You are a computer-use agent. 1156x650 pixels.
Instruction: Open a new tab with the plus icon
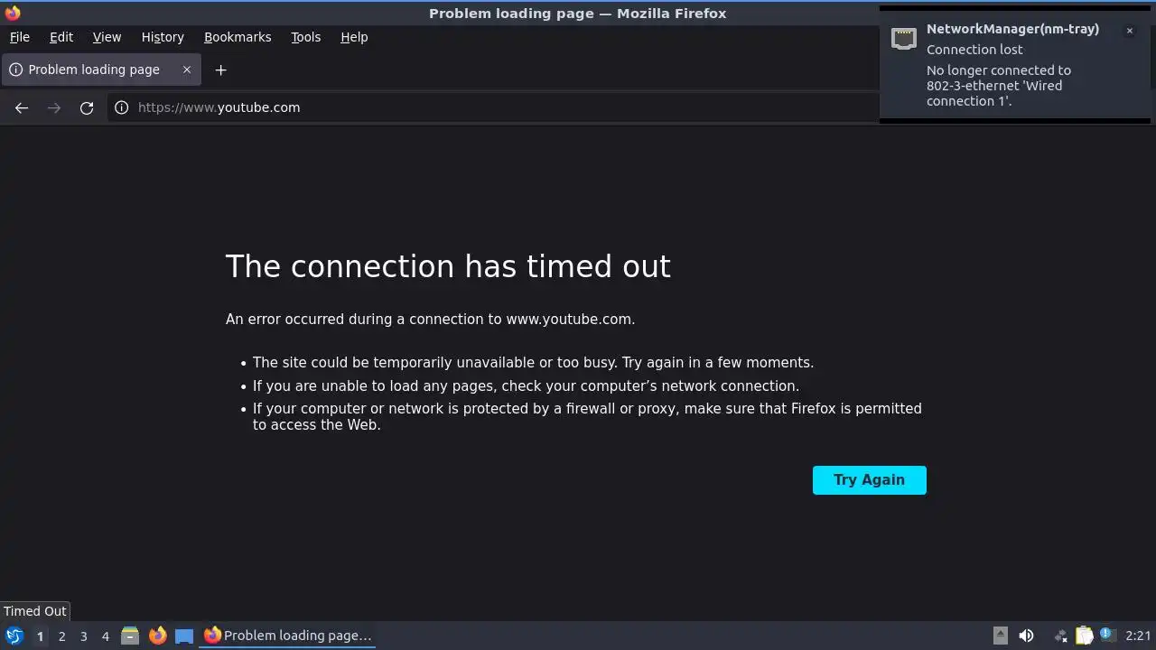click(220, 70)
